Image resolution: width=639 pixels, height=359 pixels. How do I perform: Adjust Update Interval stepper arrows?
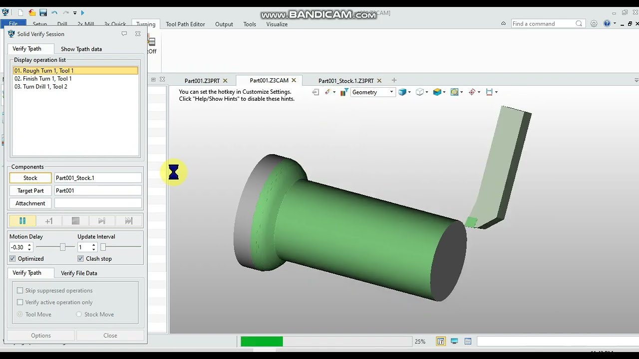pyautogui.click(x=93, y=247)
